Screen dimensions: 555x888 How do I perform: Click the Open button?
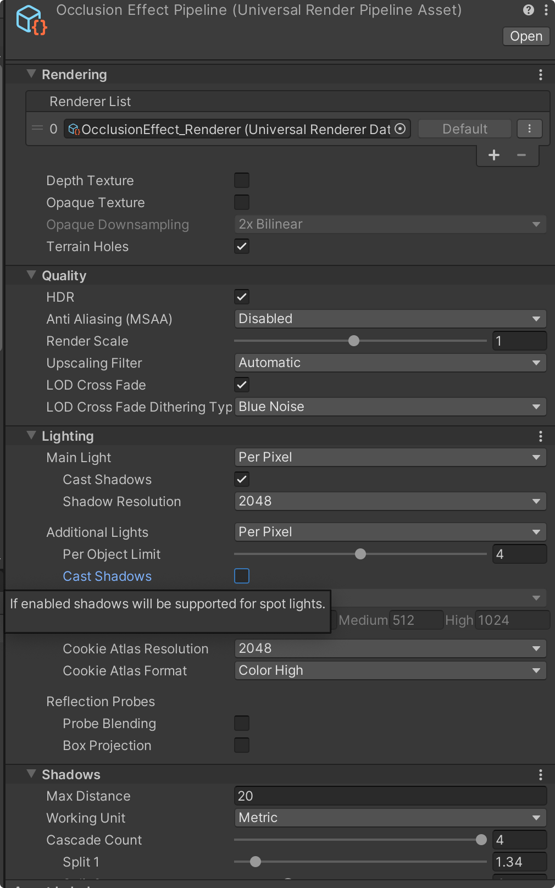[526, 36]
